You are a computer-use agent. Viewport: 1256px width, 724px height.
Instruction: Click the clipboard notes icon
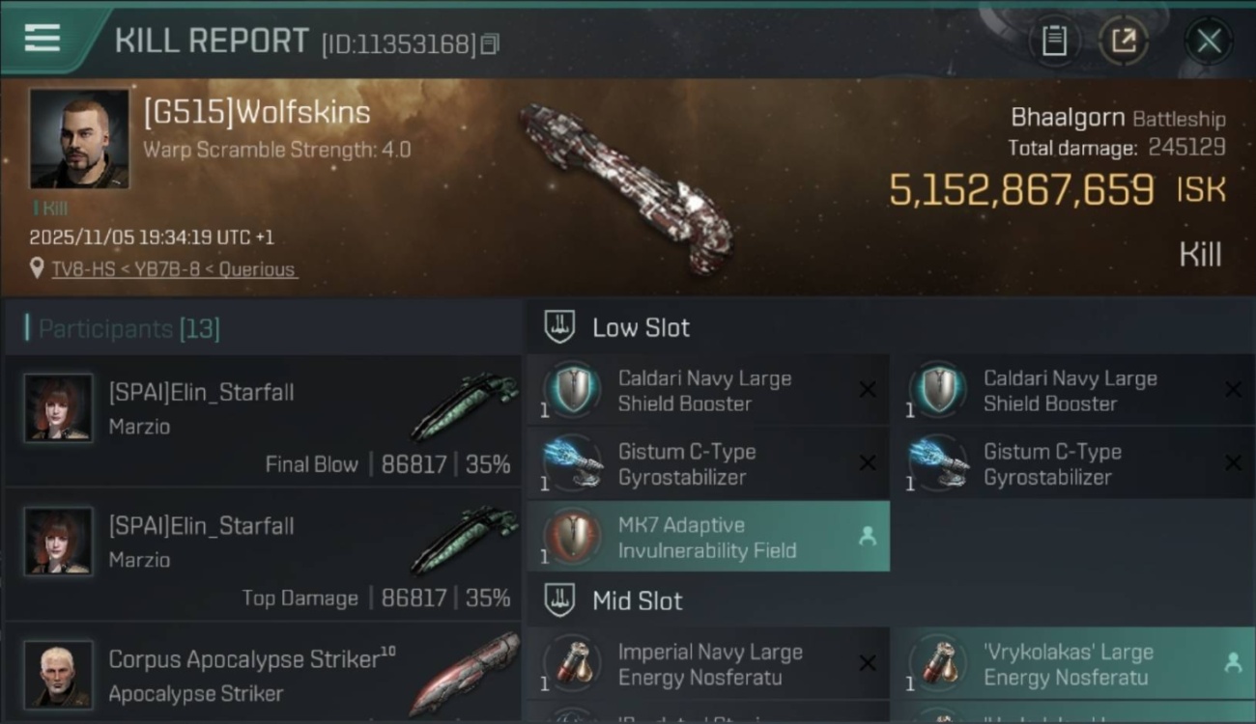tap(1054, 41)
